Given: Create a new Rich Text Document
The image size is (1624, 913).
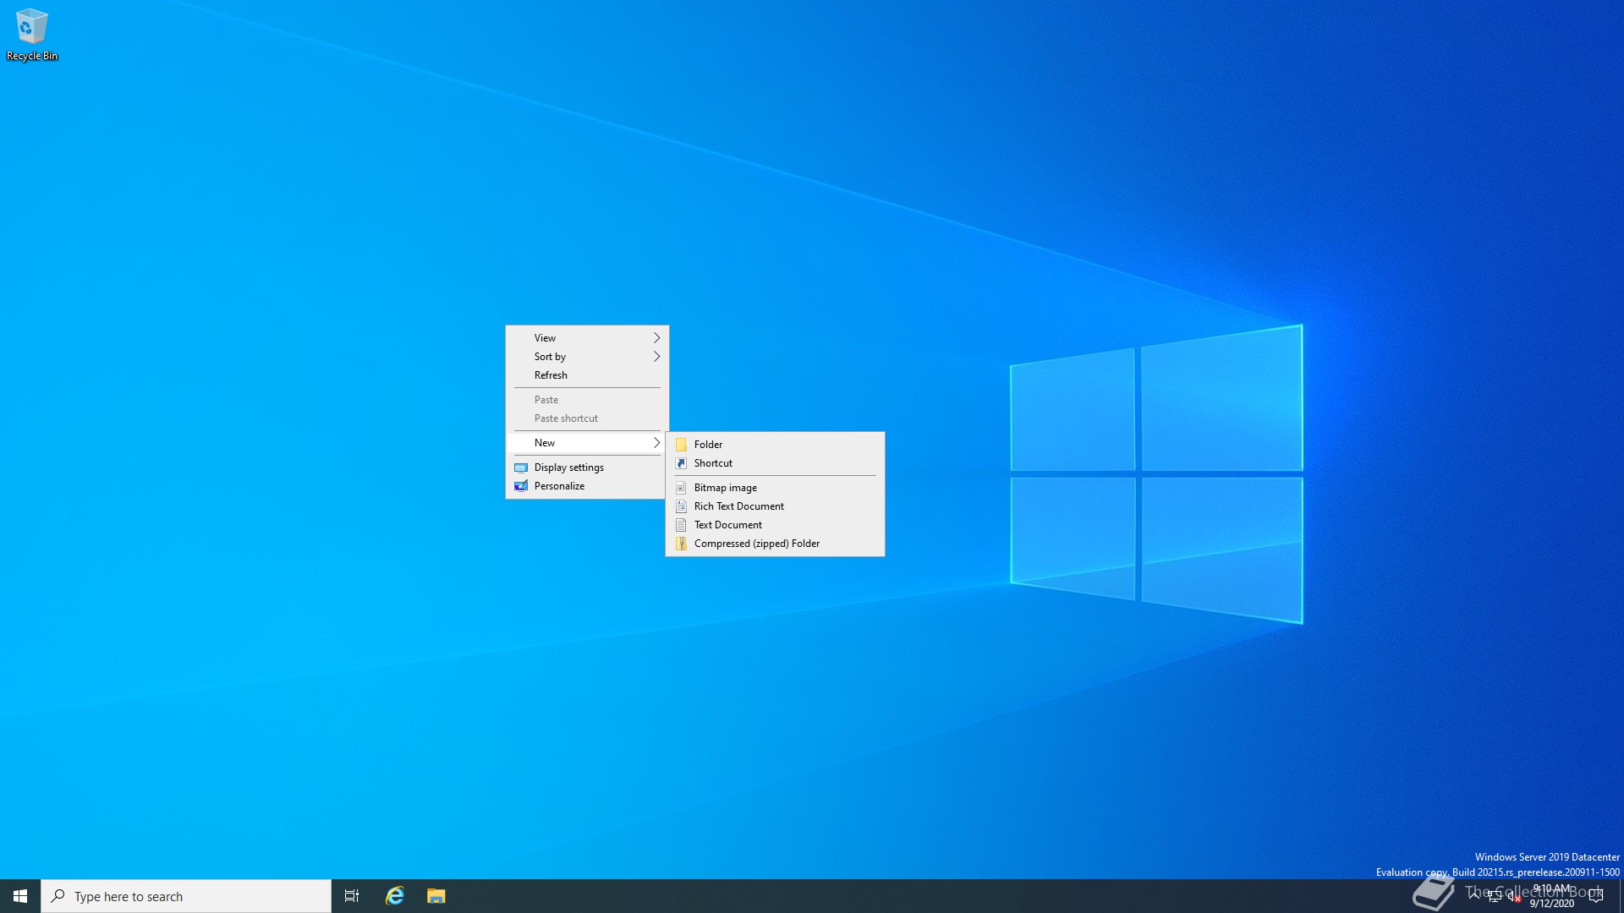Looking at the screenshot, I should [x=775, y=506].
